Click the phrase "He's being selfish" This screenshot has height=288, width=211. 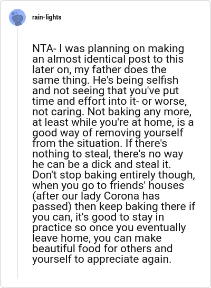(136, 80)
